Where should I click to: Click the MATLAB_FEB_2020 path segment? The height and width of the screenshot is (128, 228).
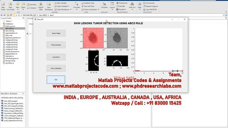[x=30, y=15]
